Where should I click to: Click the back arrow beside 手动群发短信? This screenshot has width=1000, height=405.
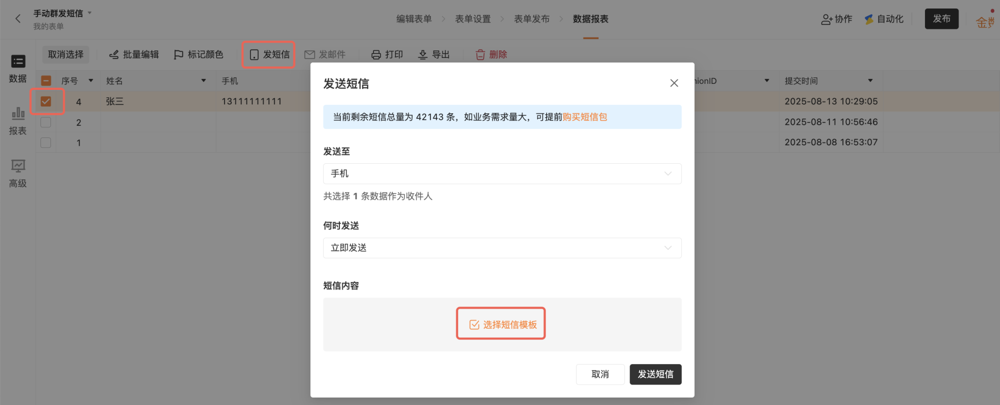point(18,19)
